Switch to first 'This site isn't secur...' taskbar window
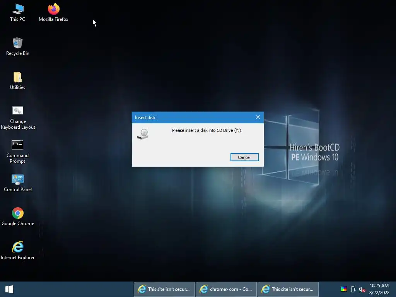The width and height of the screenshot is (396, 297). 164,289
